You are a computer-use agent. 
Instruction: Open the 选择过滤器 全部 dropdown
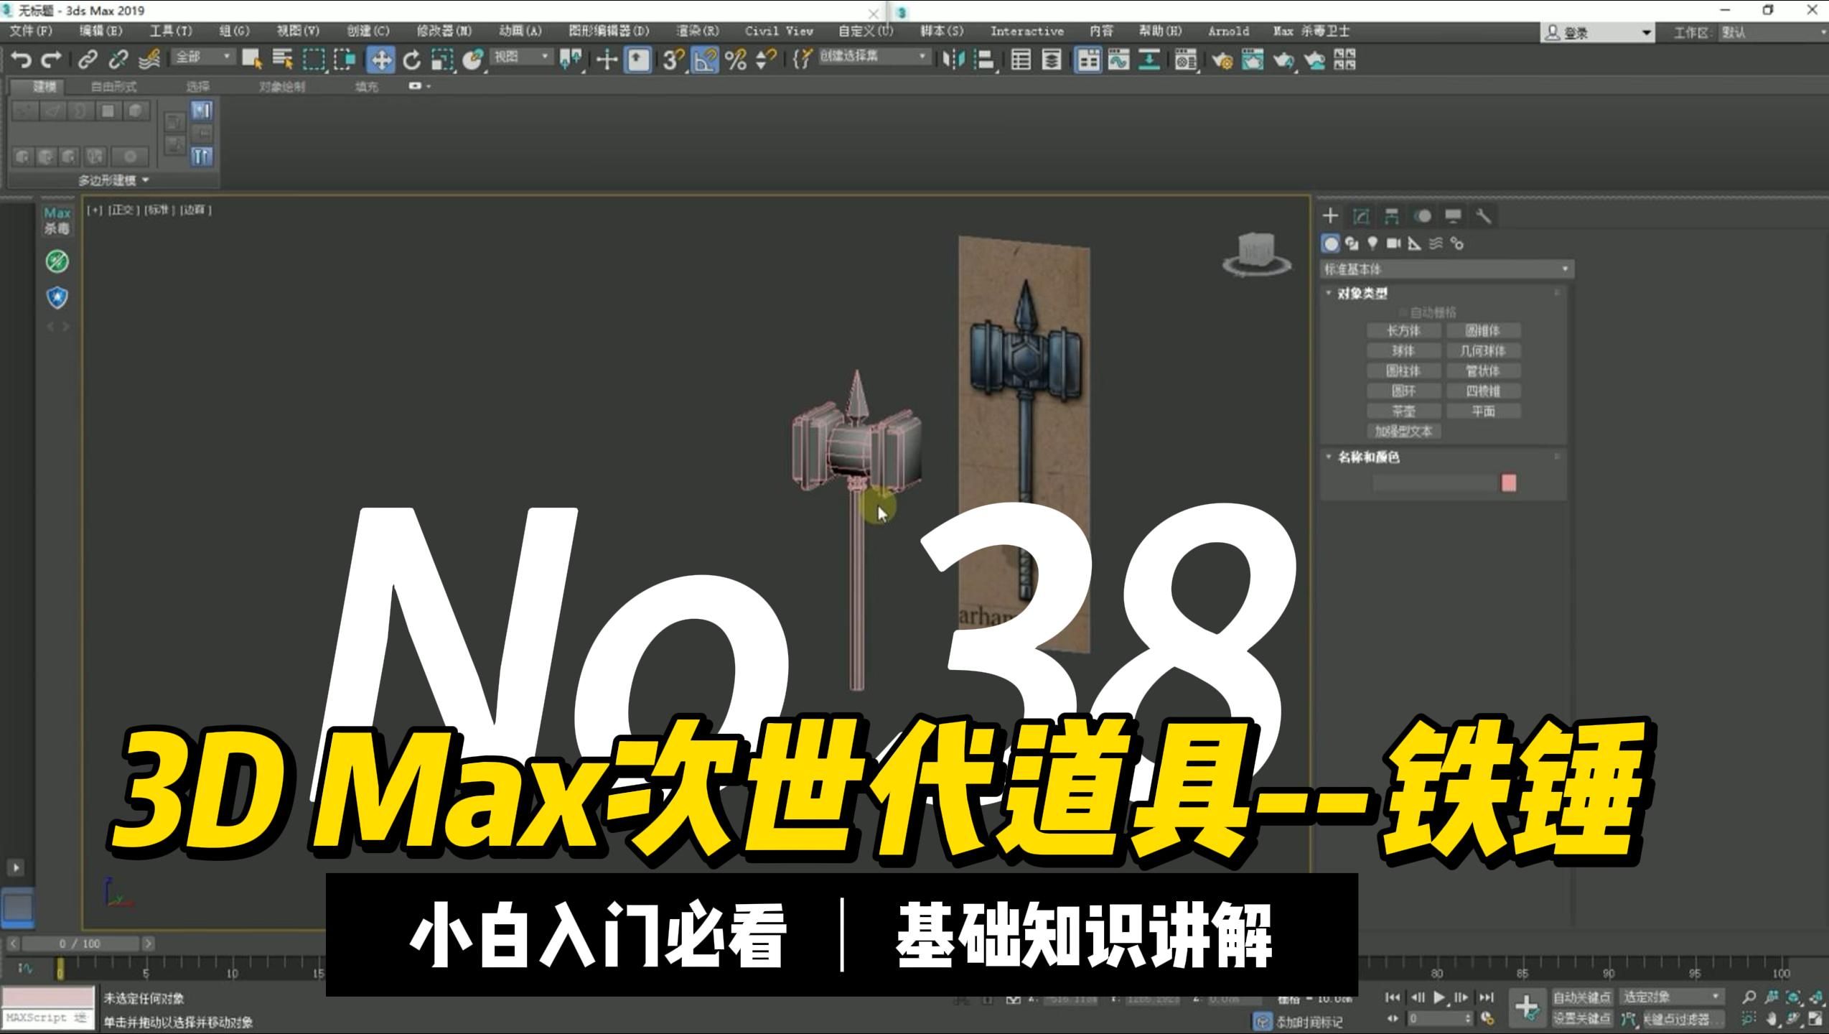[x=203, y=56]
